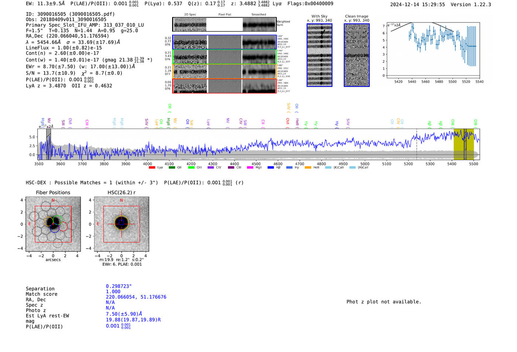This screenshot has height=352, width=517.
Task: Click the blue fiber circle in Fiber Positions
Action: click(54, 228)
